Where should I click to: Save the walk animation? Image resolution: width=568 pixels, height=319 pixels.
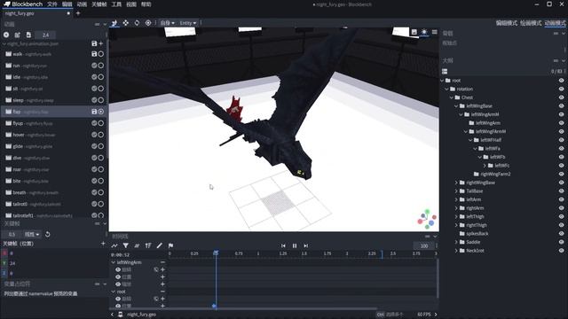tap(94, 54)
